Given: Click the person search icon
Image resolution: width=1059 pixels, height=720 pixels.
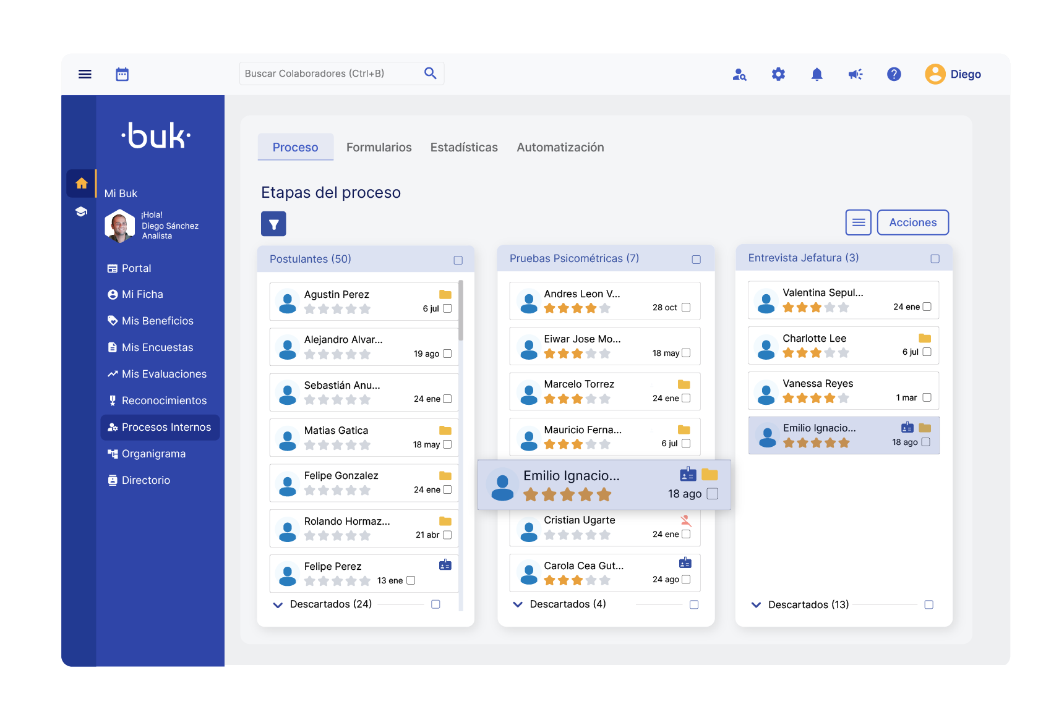Looking at the screenshot, I should (x=739, y=74).
